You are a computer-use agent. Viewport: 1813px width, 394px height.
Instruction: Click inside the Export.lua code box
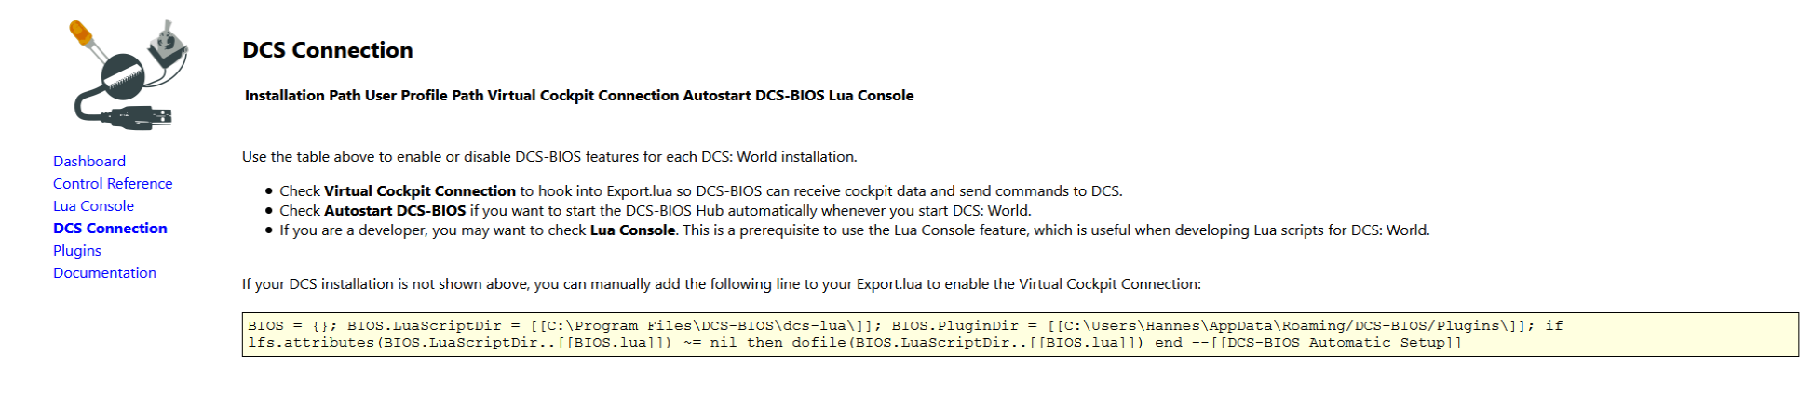pos(1020,335)
